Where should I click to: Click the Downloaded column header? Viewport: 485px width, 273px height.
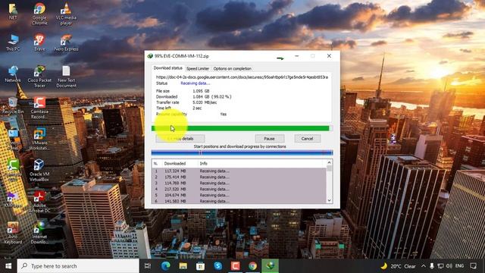click(x=180, y=164)
